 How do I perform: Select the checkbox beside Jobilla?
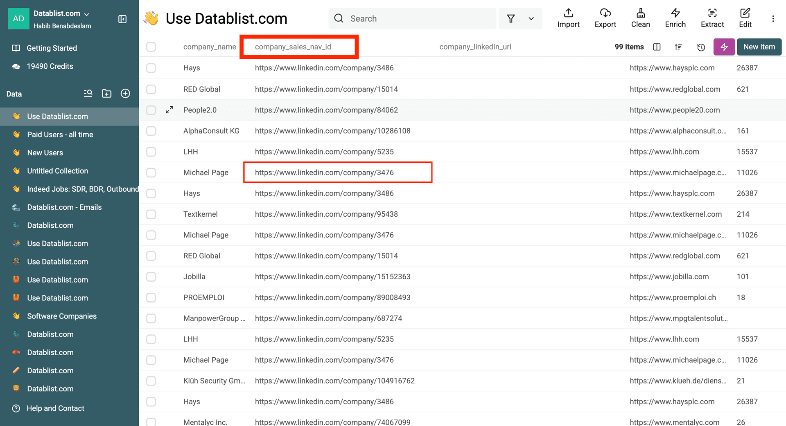(151, 277)
